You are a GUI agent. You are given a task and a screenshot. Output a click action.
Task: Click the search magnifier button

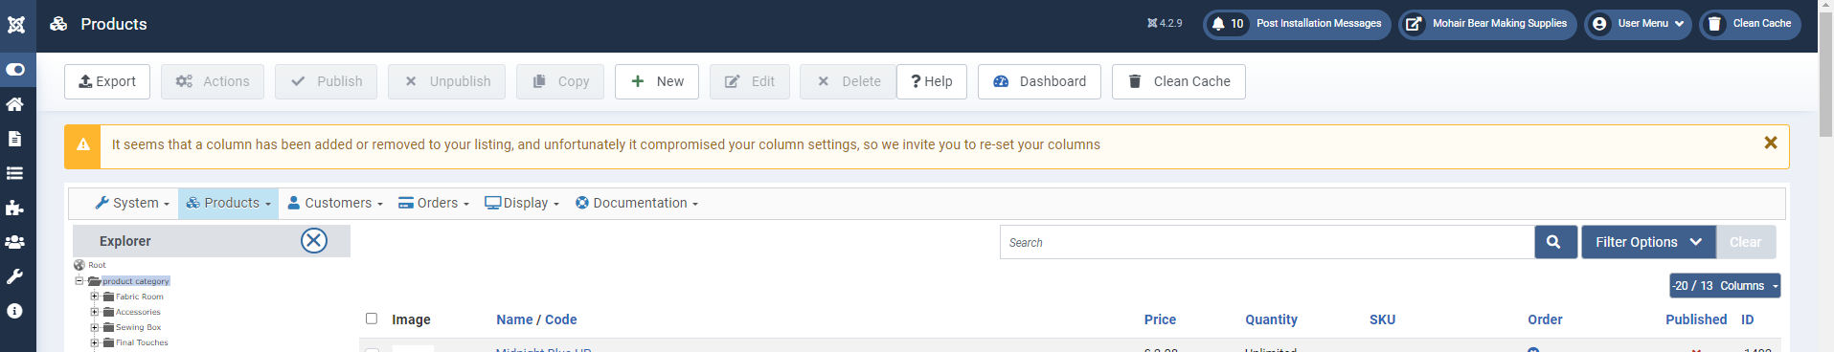[1553, 242]
